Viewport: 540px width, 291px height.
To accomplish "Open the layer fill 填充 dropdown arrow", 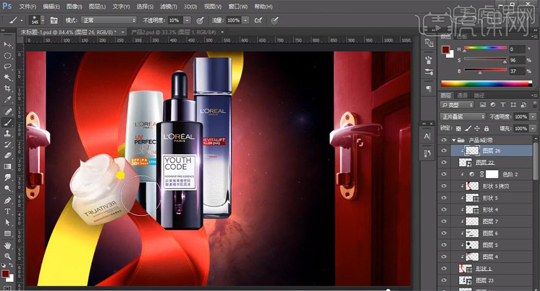I will click(x=533, y=129).
